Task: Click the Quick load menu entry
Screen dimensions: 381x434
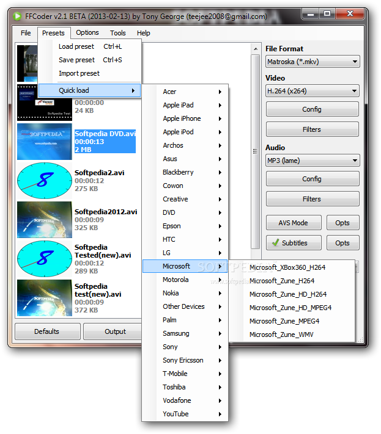Action: pyautogui.click(x=89, y=90)
